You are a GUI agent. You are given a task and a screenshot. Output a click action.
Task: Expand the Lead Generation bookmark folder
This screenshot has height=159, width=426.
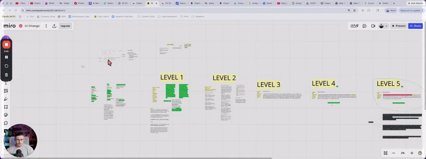tap(167, 17)
